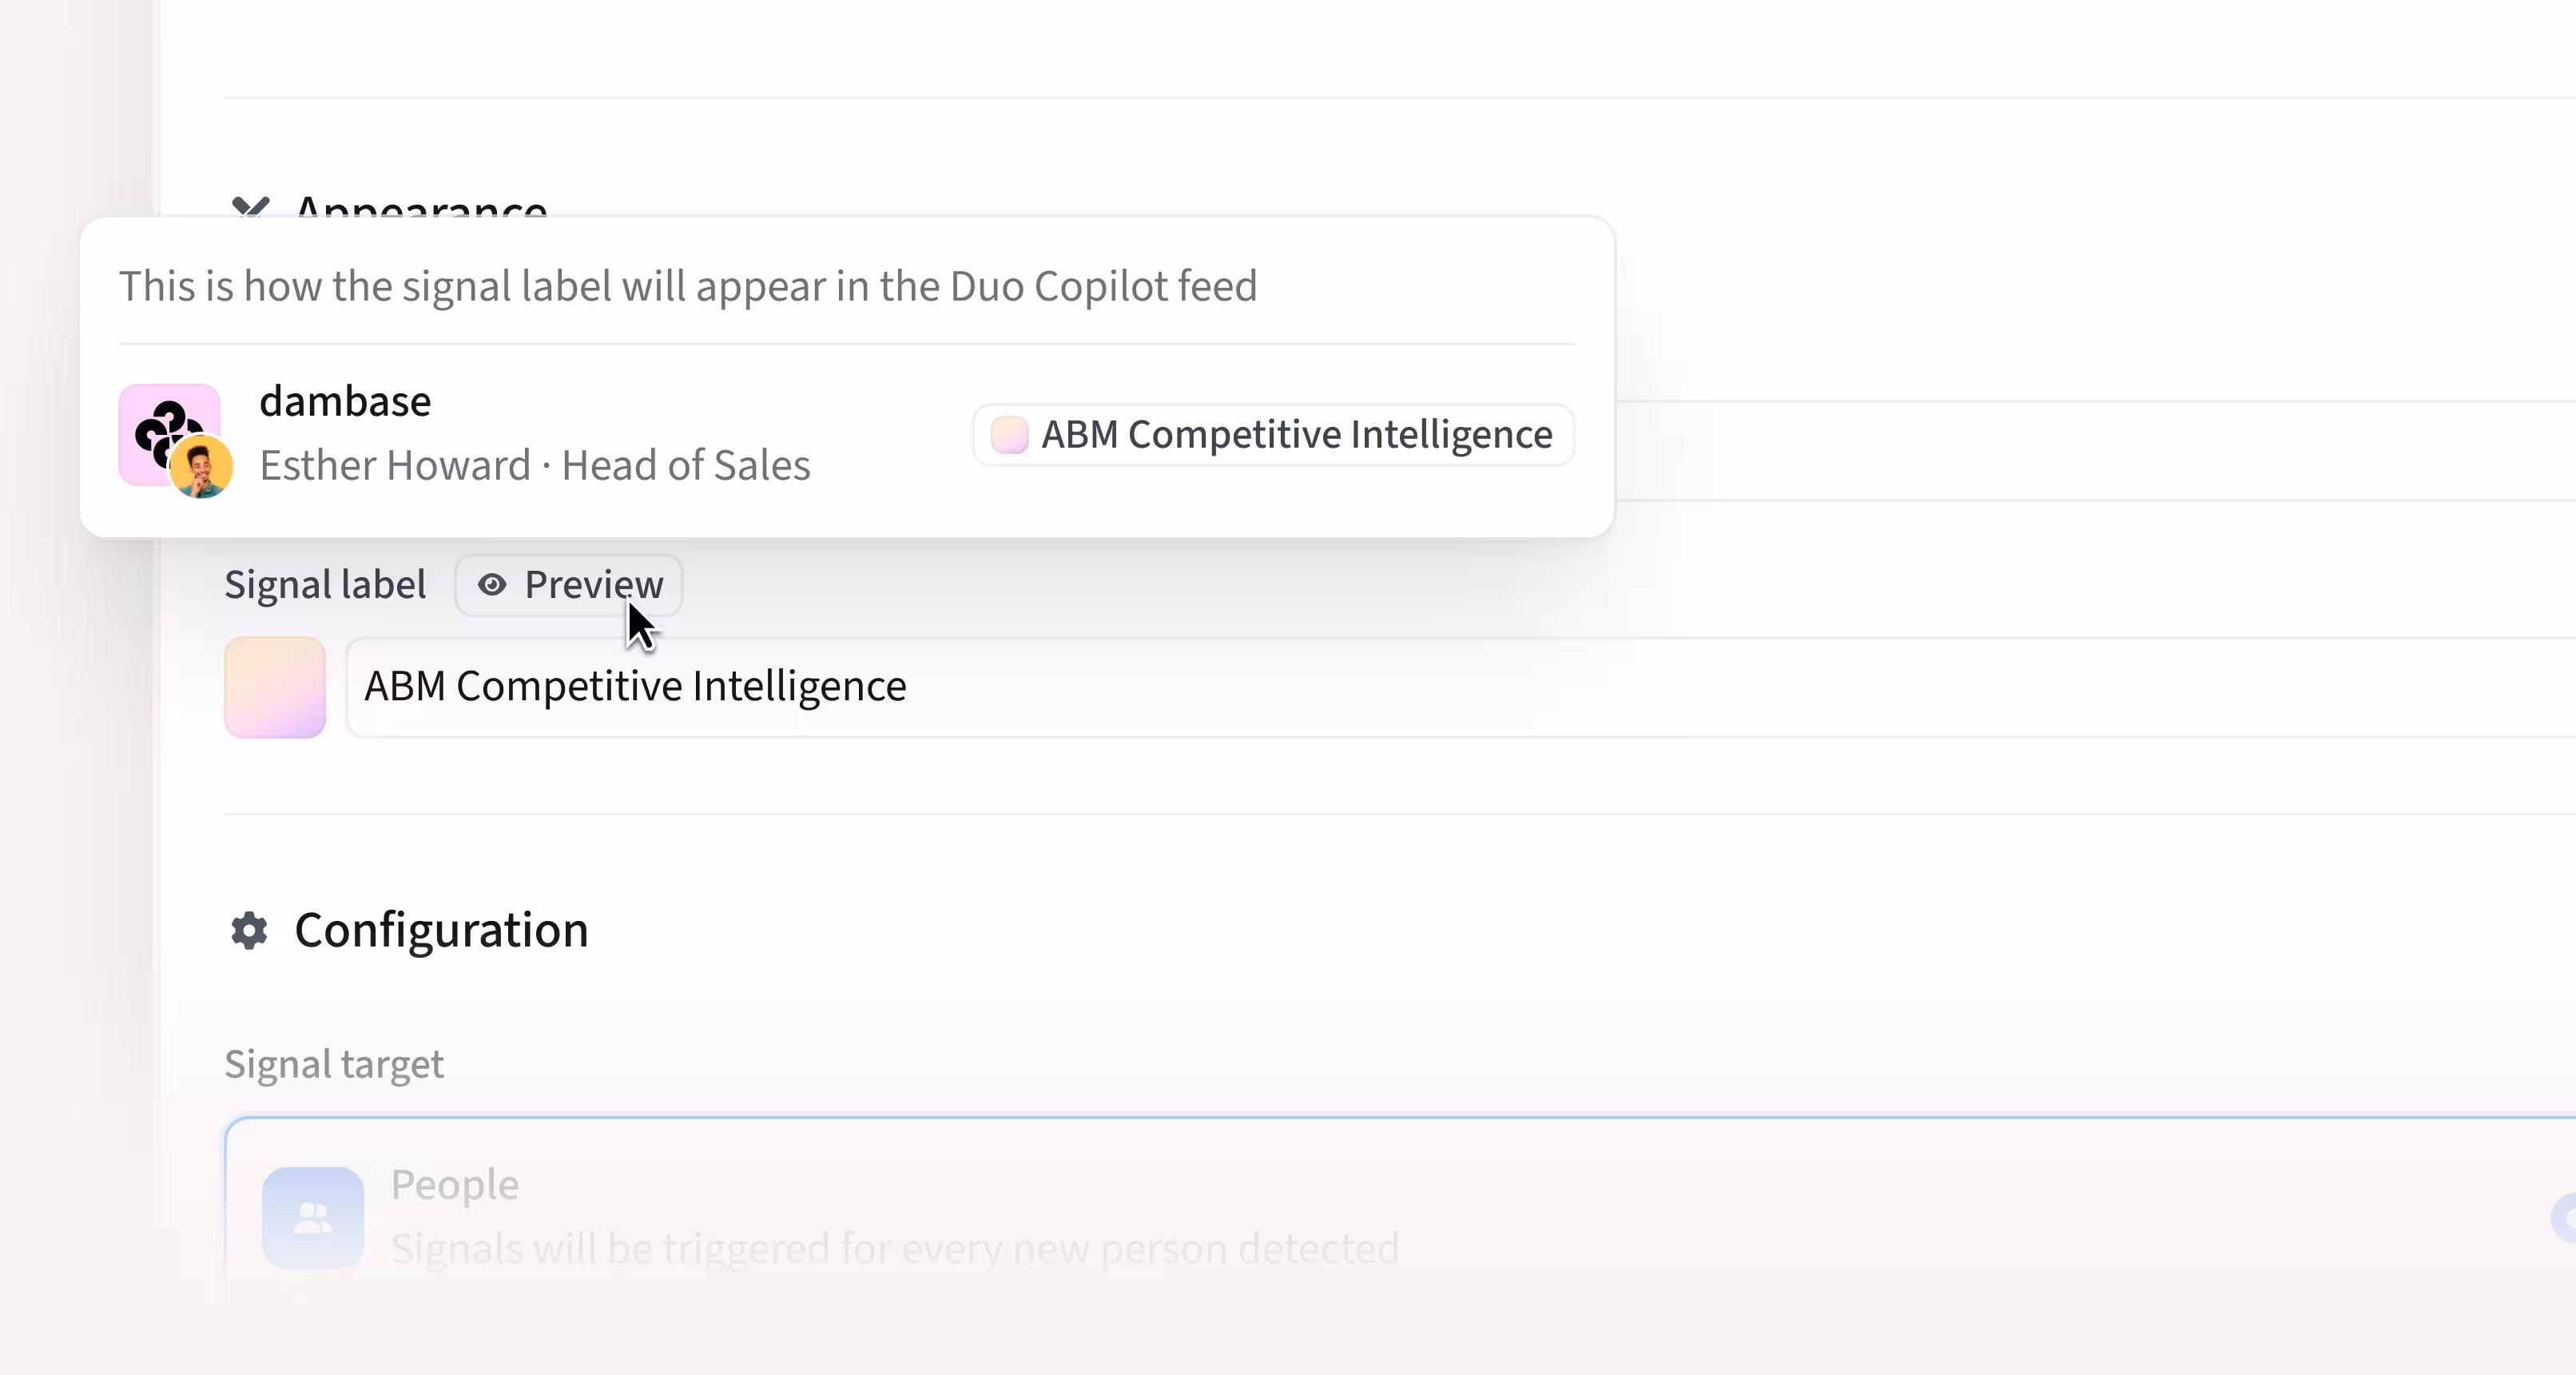This screenshot has width=2576, height=1375.
Task: Click the blue People group icon
Action: (313, 1218)
